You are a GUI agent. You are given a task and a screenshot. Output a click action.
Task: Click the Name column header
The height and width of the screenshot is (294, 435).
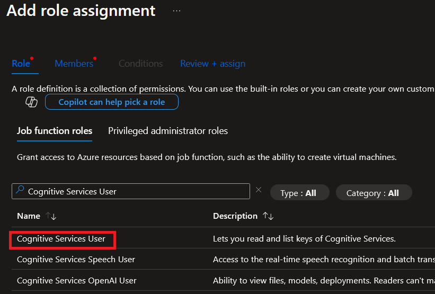coord(29,216)
